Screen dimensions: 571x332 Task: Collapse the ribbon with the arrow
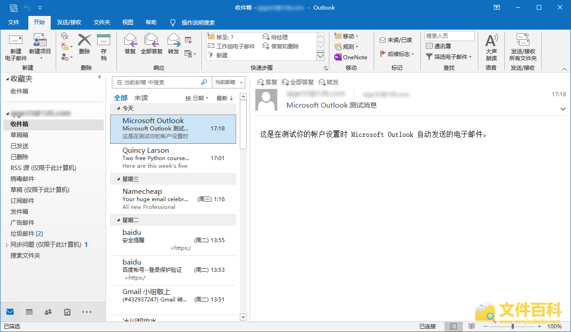[x=564, y=69]
